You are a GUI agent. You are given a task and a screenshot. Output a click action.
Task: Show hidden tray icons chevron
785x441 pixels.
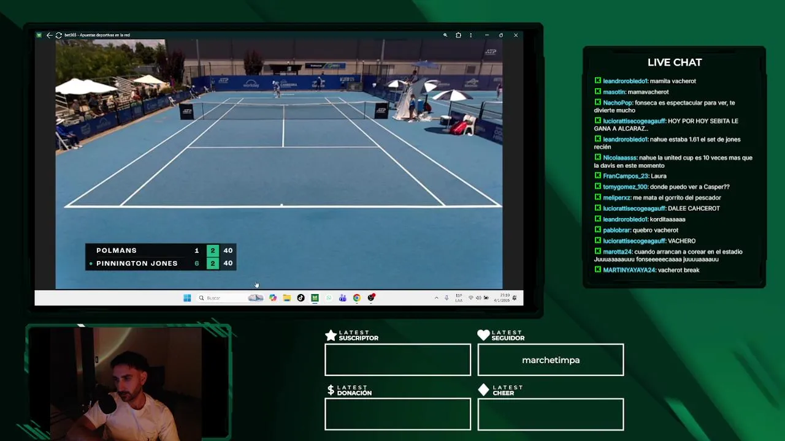tap(437, 298)
